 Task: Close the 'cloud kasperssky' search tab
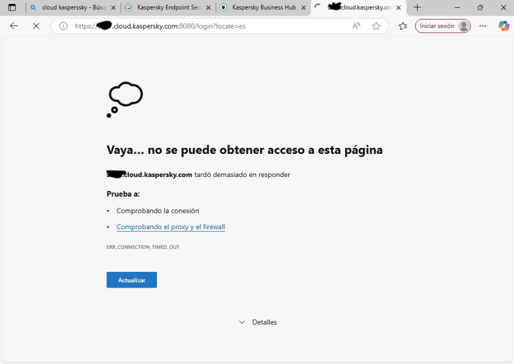(113, 8)
